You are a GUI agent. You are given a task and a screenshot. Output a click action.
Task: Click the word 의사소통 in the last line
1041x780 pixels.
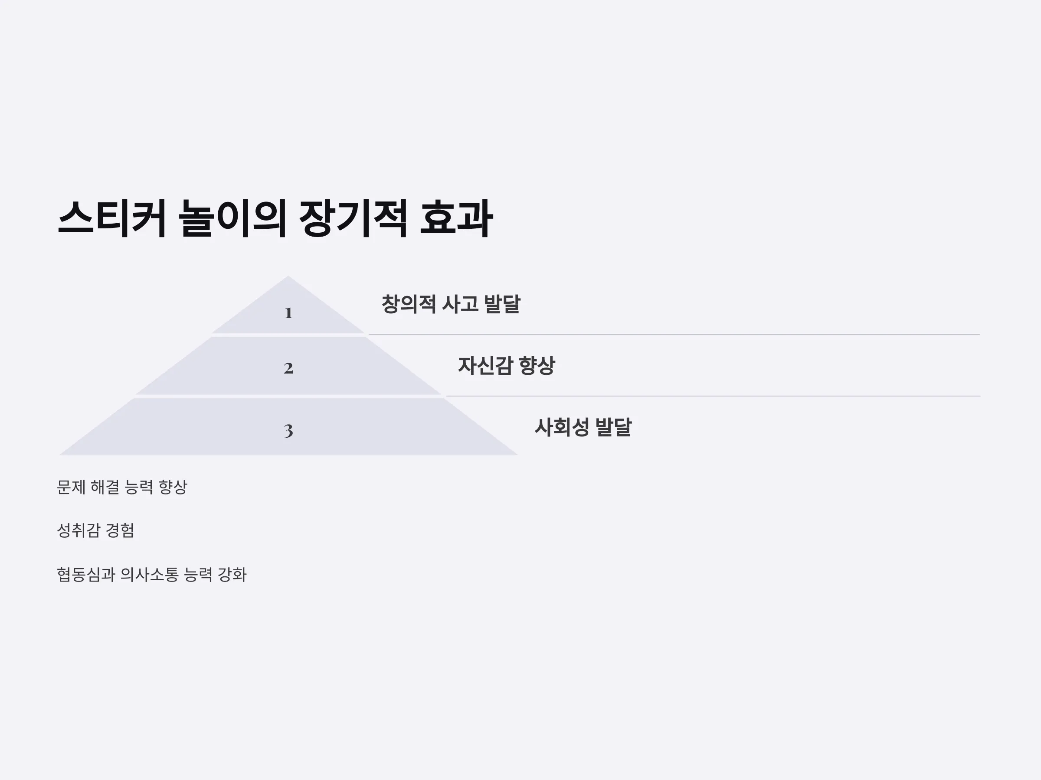(x=149, y=574)
